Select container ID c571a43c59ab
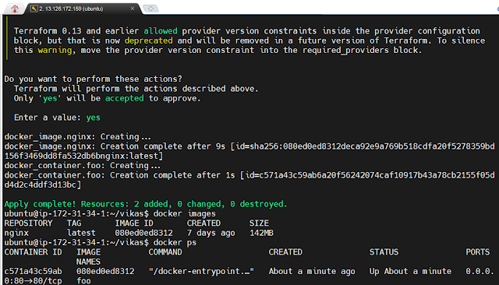 pyautogui.click(x=33, y=271)
